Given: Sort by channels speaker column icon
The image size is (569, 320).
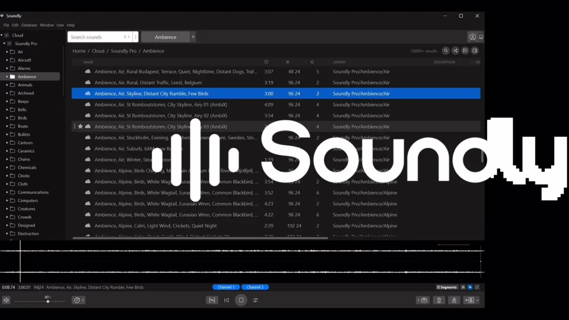Looking at the screenshot, I should click(312, 62).
